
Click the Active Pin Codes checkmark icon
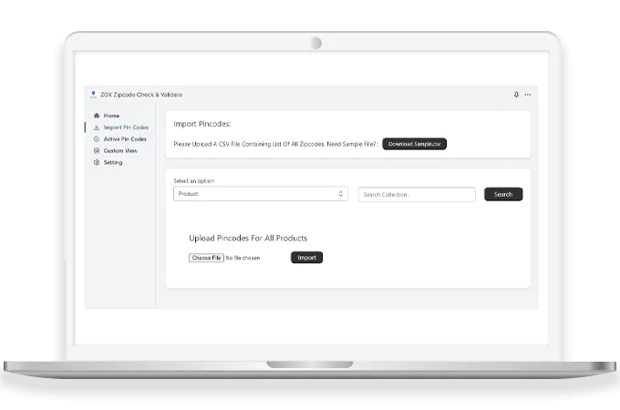point(97,139)
